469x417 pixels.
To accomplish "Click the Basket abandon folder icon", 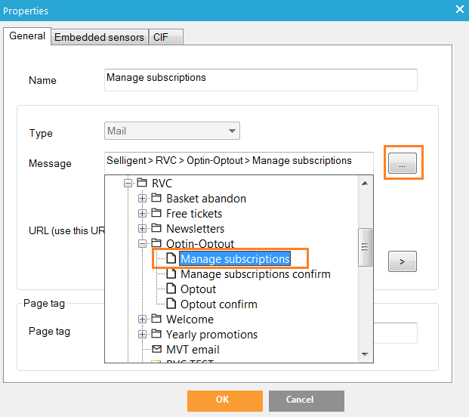I will [x=157, y=199].
